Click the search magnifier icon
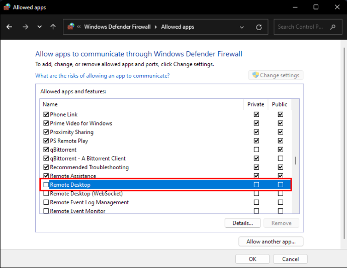Screen dimensions: 347x268 click(332, 27)
